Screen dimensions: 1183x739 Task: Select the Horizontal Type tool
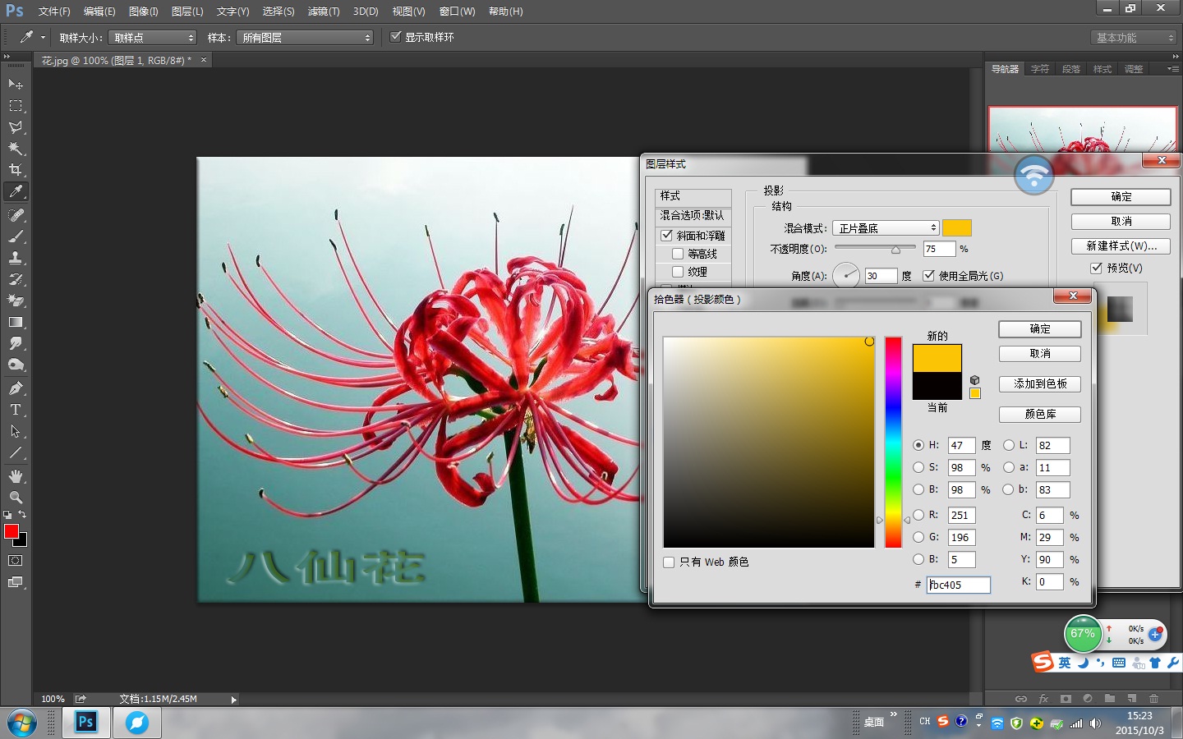(14, 410)
